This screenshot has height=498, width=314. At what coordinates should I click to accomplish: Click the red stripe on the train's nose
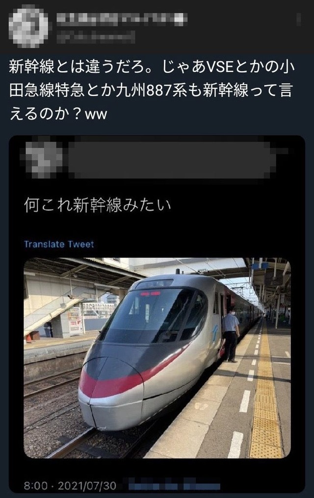(112, 385)
